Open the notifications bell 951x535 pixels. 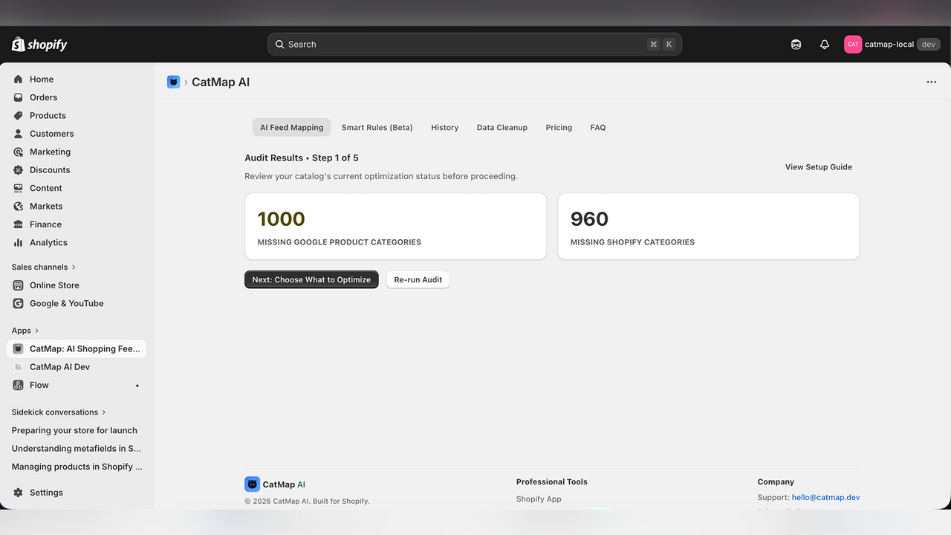825,45
